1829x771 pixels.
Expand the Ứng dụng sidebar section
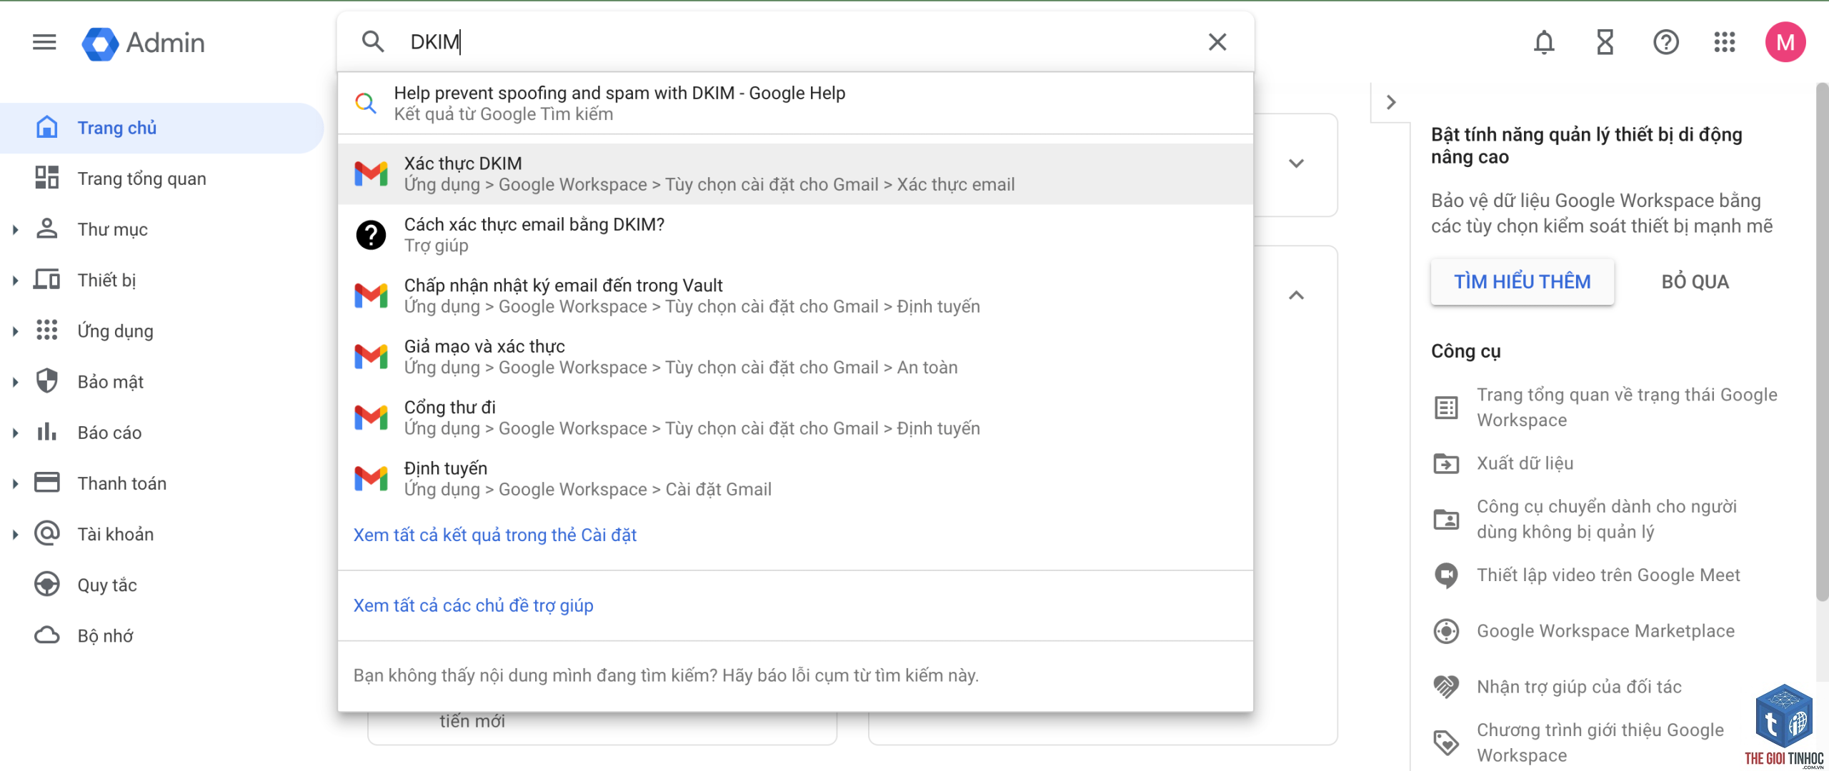pyautogui.click(x=15, y=331)
